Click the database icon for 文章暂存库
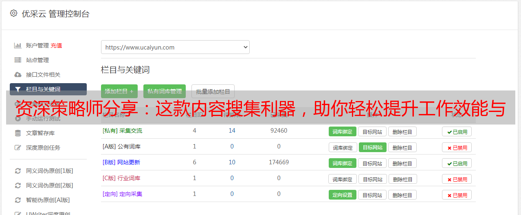521x215 pixels. pyautogui.click(x=18, y=133)
